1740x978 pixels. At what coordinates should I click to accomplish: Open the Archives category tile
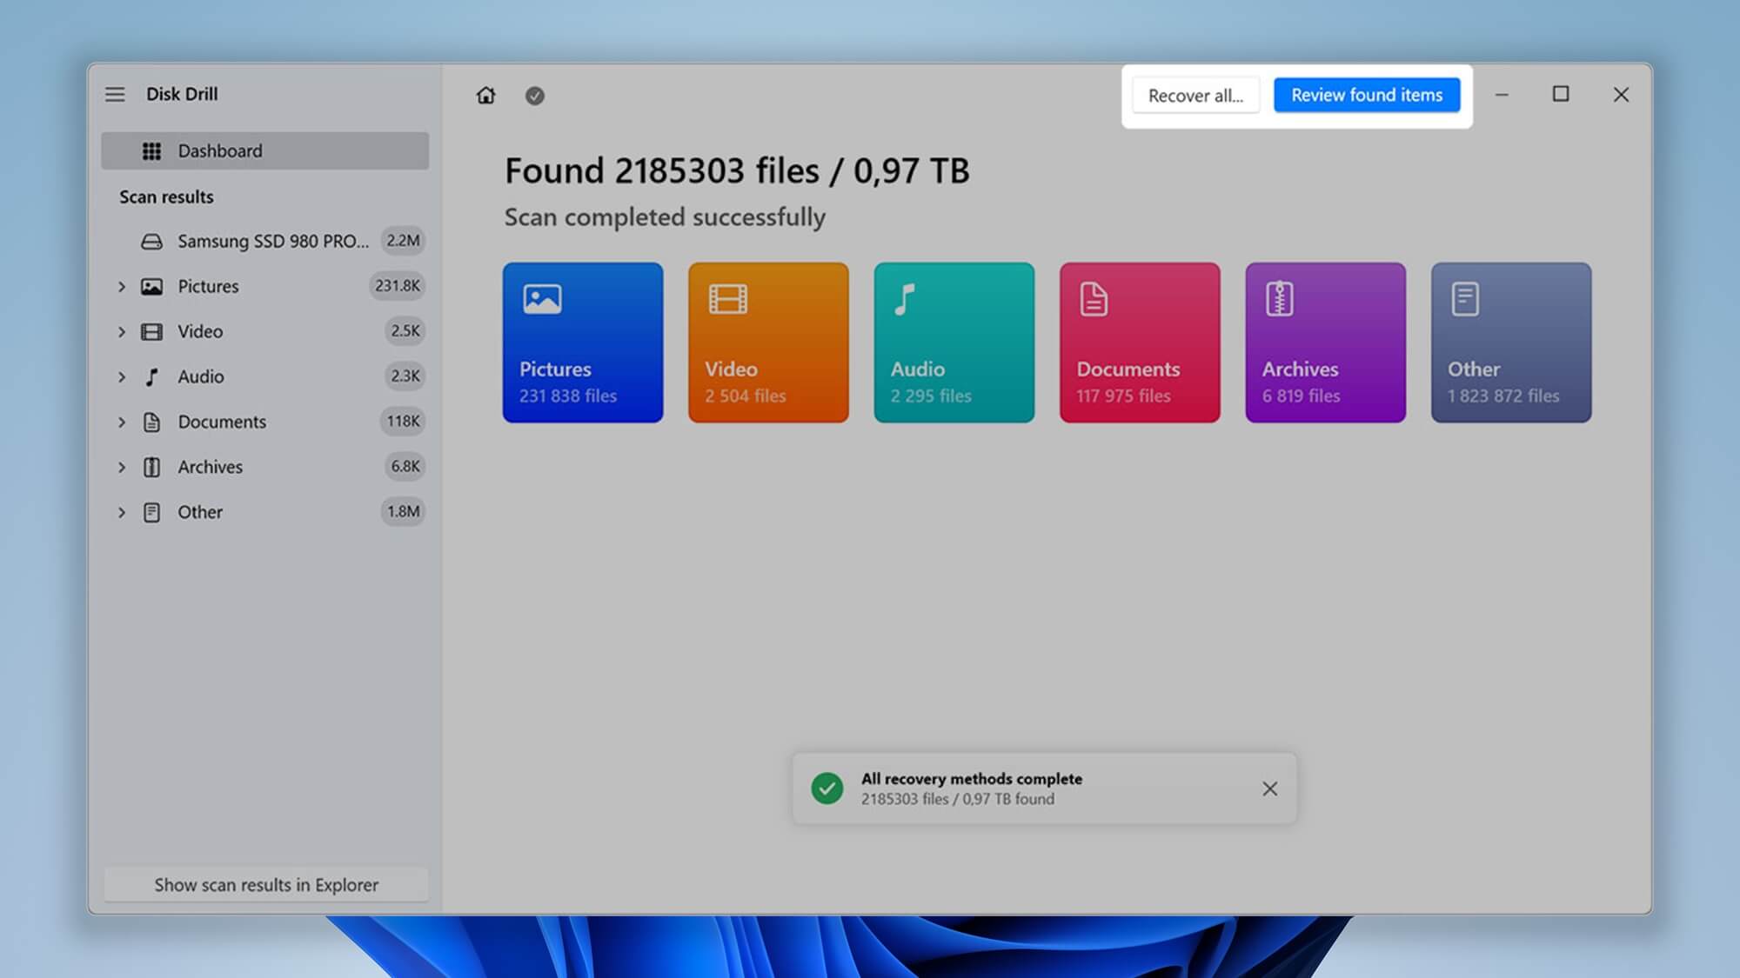click(1326, 343)
